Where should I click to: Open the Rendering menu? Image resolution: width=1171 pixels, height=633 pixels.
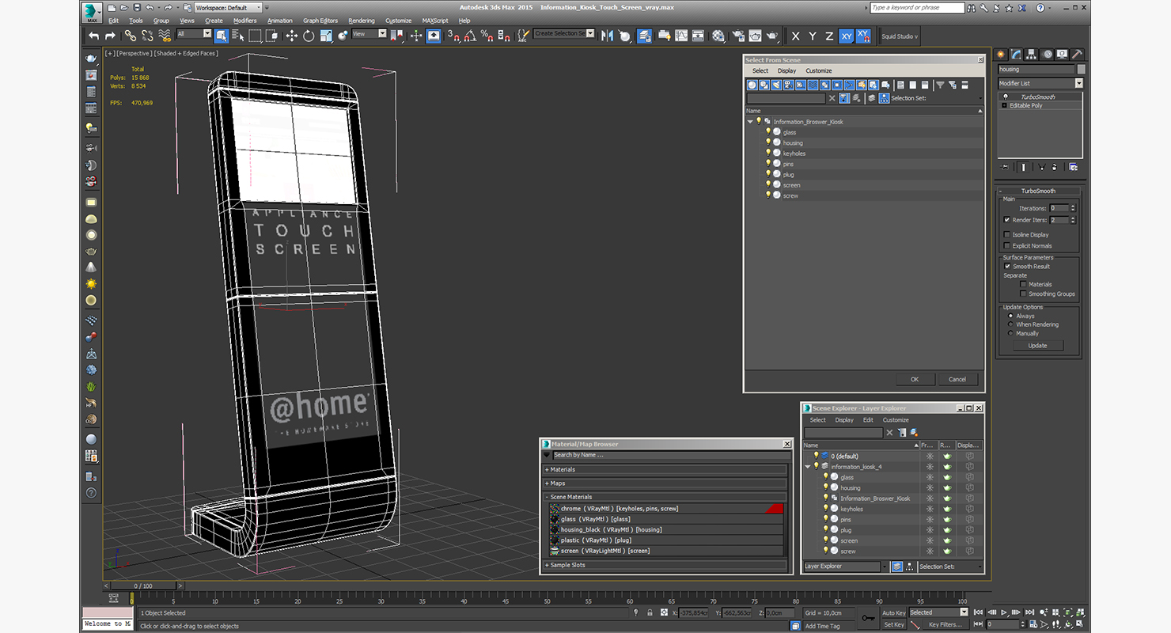coord(362,21)
